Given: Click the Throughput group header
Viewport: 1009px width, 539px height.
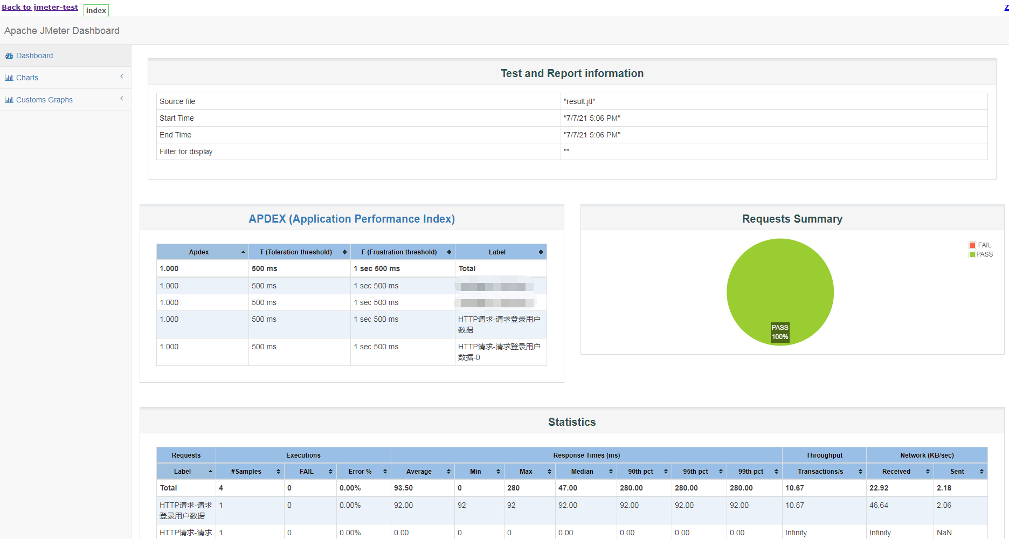Looking at the screenshot, I should pos(824,455).
